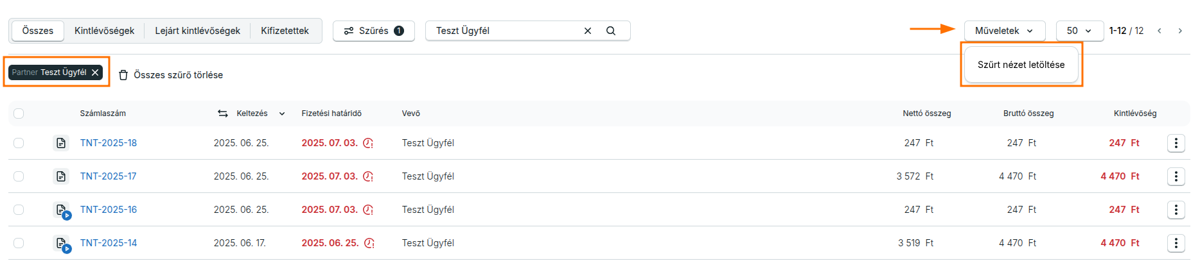Screen dimensions: 1200x261
Task: Tick the select-all checkbox in header
Action: (19, 114)
